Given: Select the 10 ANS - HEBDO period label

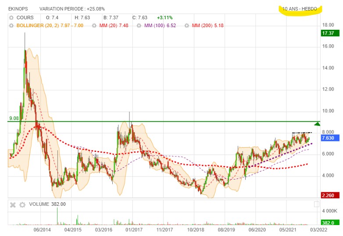Looking at the screenshot, I should coord(300,9).
